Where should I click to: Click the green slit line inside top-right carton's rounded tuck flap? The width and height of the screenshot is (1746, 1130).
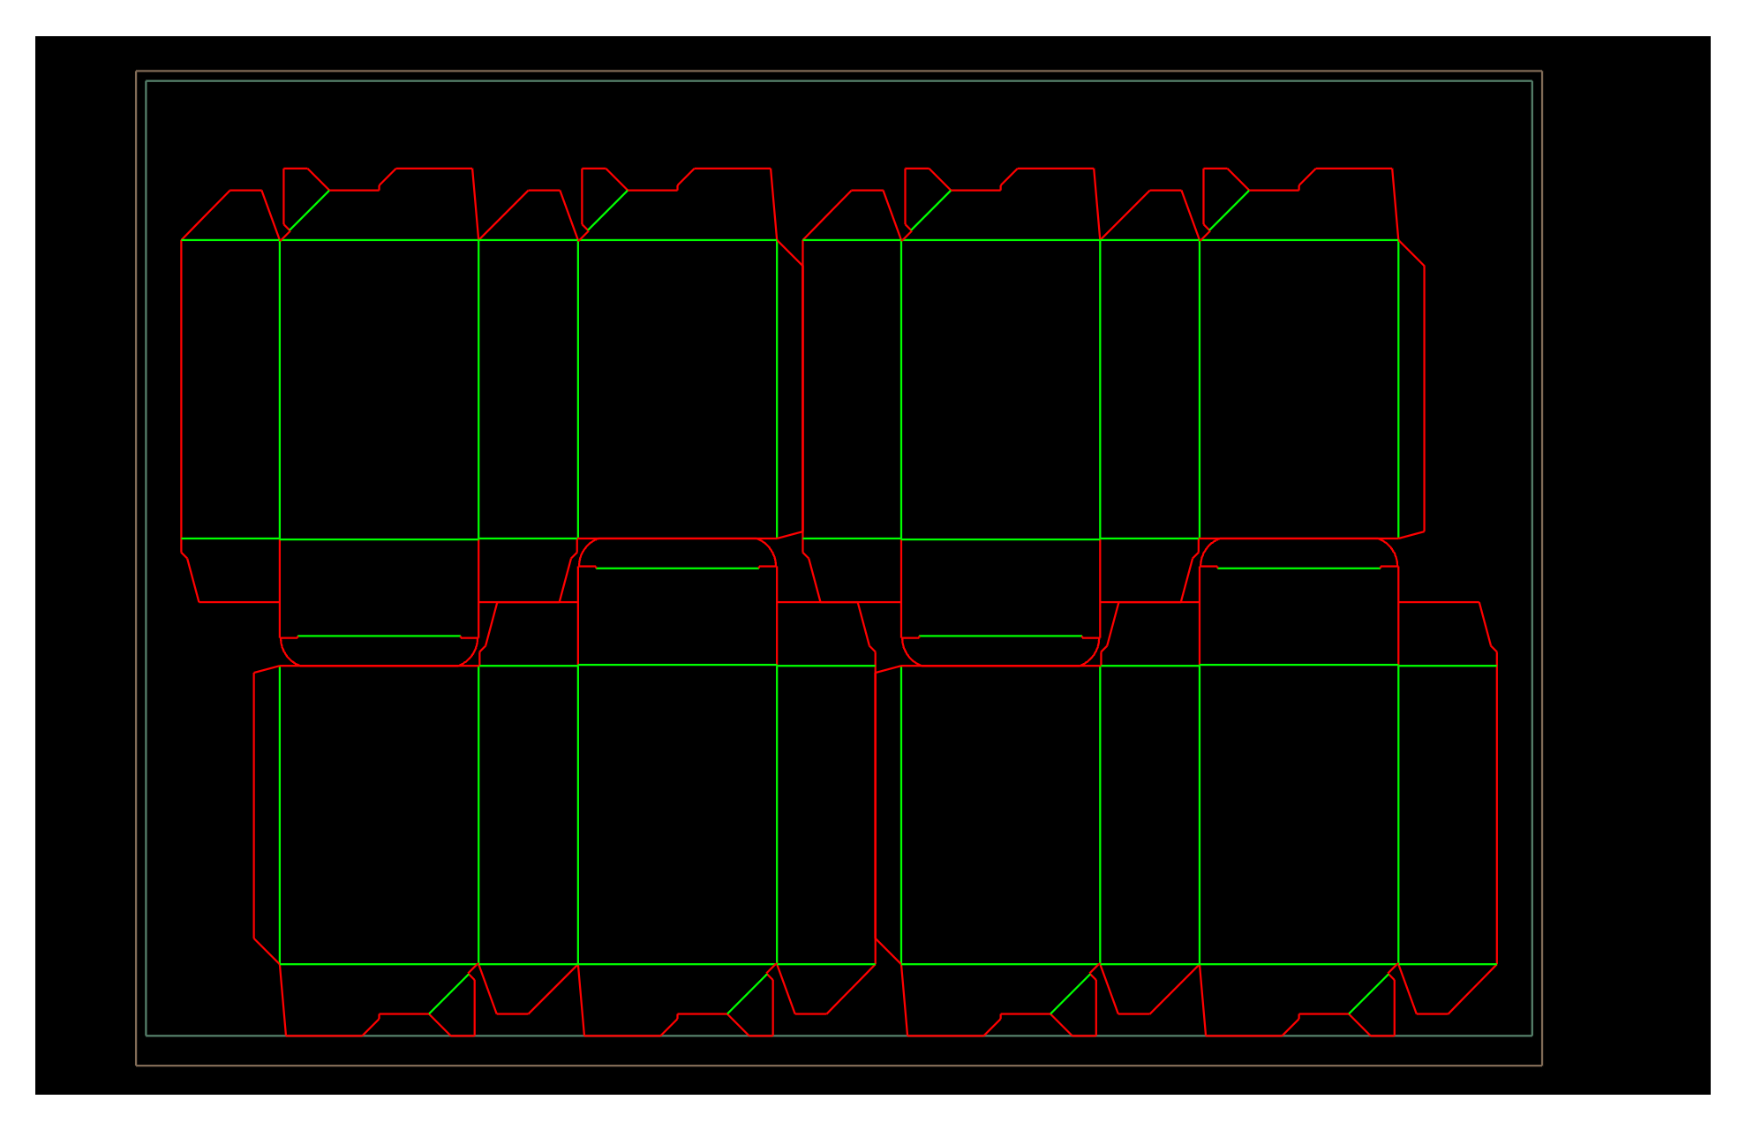point(1000,636)
